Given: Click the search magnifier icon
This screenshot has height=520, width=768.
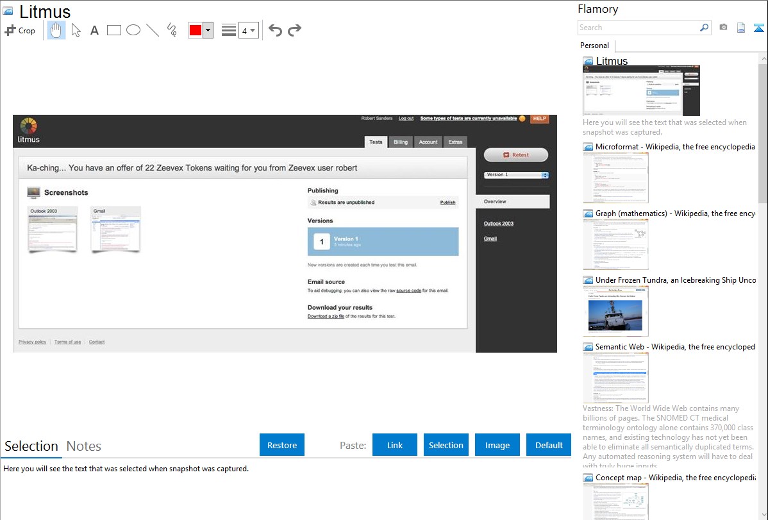Looking at the screenshot, I should (704, 28).
